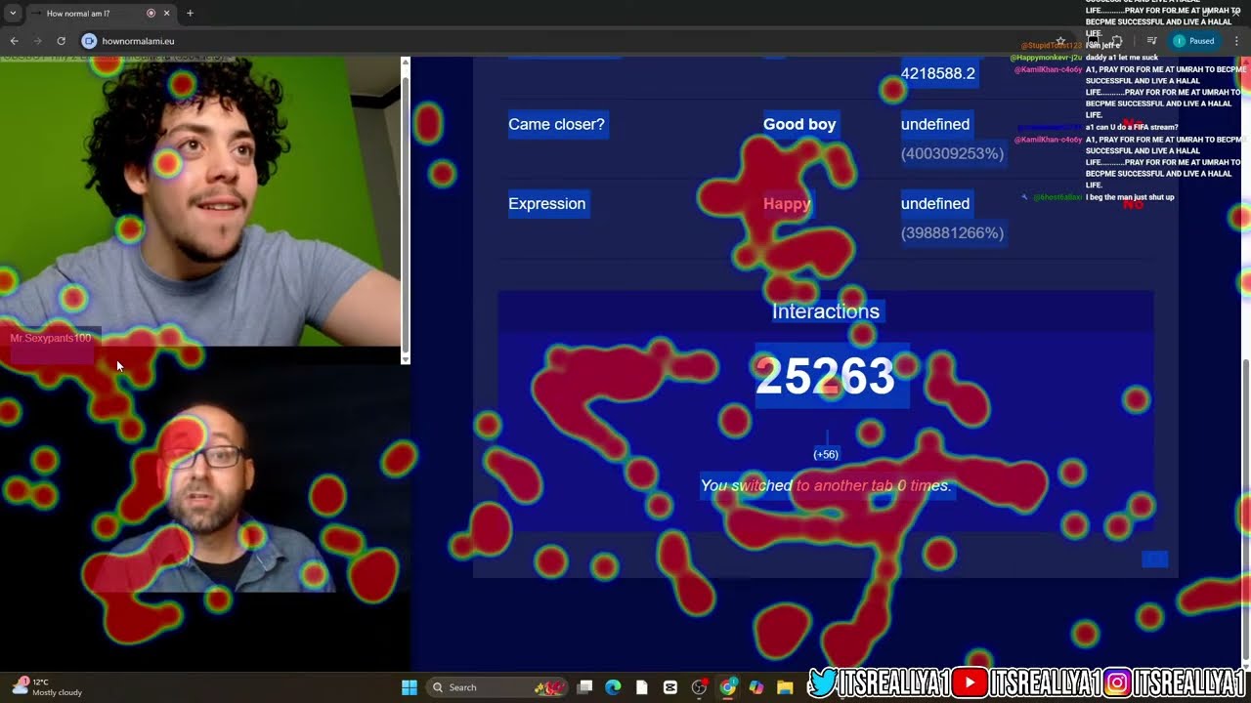Screen dimensions: 1251x703
Task: Open the media controls icon in toolbar
Action: click(1151, 41)
